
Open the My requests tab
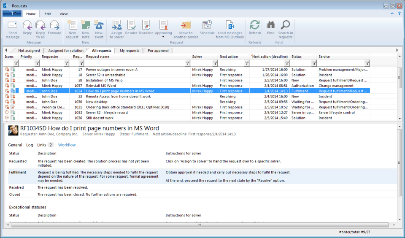[x=130, y=51]
